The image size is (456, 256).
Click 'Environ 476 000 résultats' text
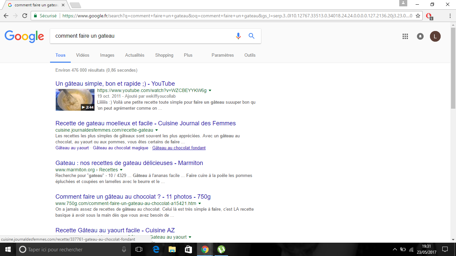point(80,70)
